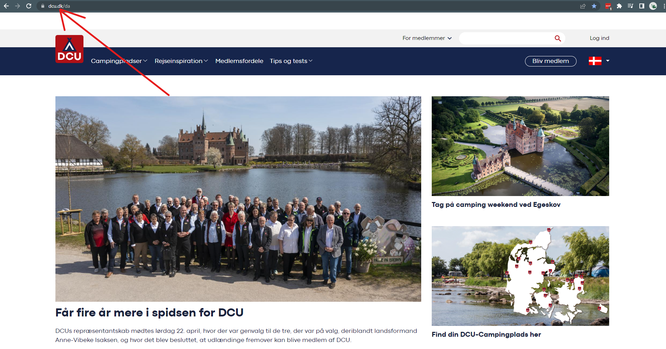Click the red LastPass extension icon
This screenshot has width=666, height=349.
pos(608,6)
